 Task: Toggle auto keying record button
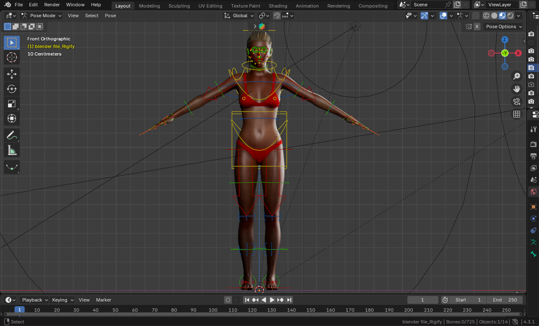pyautogui.click(x=228, y=300)
